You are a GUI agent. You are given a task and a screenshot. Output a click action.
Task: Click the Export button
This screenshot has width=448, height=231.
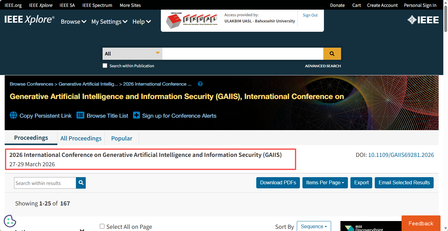pyautogui.click(x=362, y=183)
